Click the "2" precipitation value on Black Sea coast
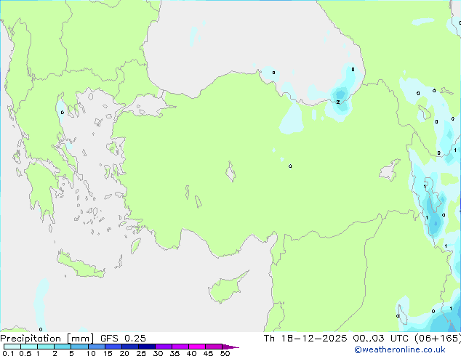 coord(338,102)
